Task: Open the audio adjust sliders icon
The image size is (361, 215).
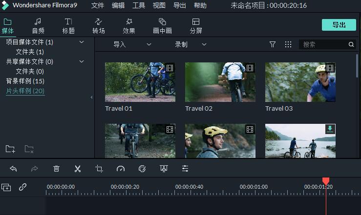Action: [185, 169]
